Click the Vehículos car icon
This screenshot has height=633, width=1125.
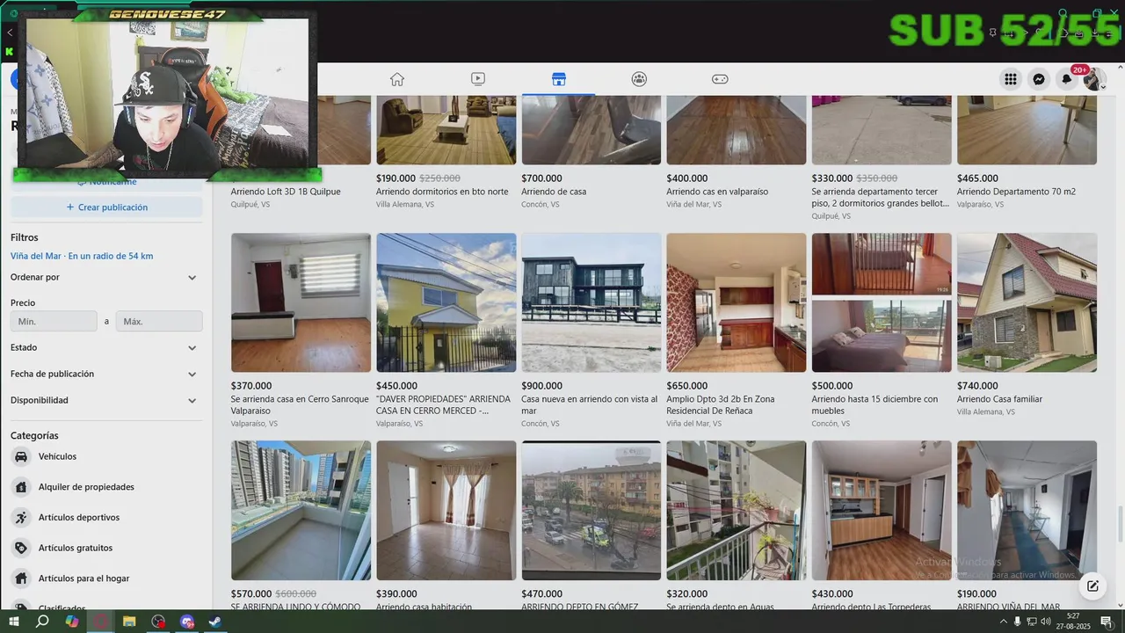(x=20, y=456)
